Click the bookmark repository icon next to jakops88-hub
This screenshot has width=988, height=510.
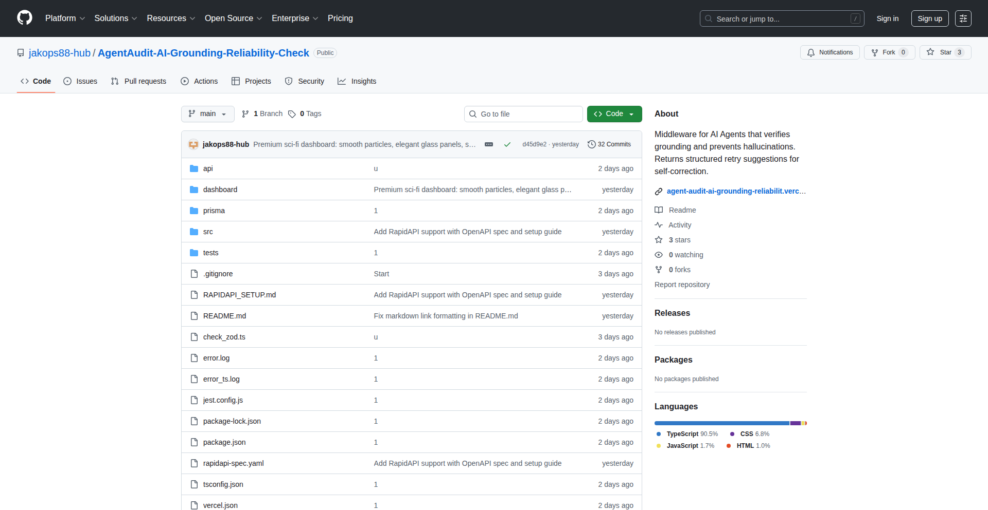pyautogui.click(x=21, y=52)
